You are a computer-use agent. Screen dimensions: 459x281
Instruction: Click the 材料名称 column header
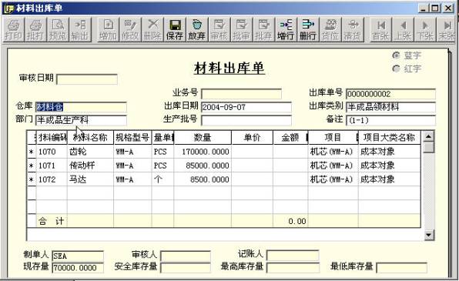point(90,138)
